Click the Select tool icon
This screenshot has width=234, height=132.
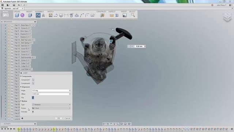133,15
